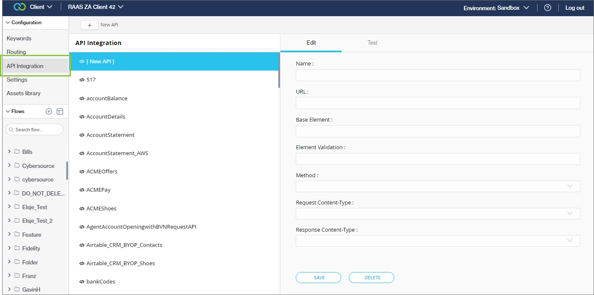
Task: Click the plus icon for New API
Action: click(90, 25)
